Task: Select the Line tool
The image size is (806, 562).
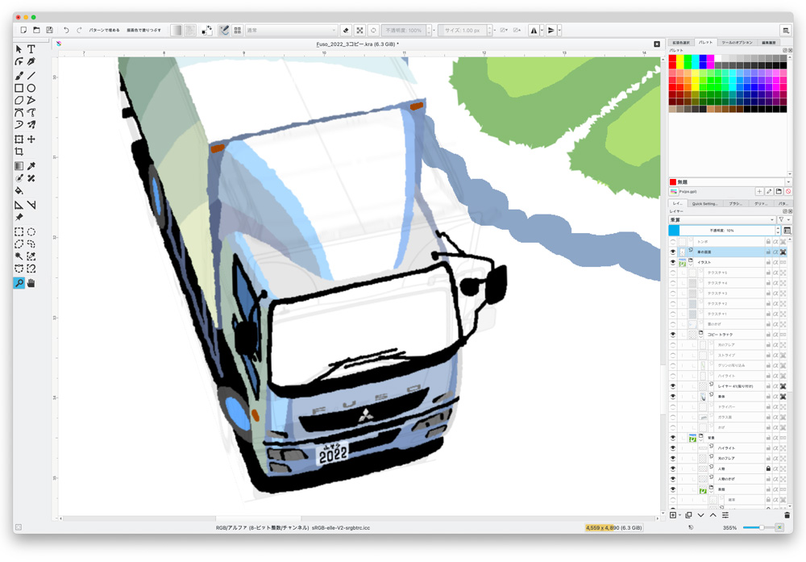Action: click(31, 76)
